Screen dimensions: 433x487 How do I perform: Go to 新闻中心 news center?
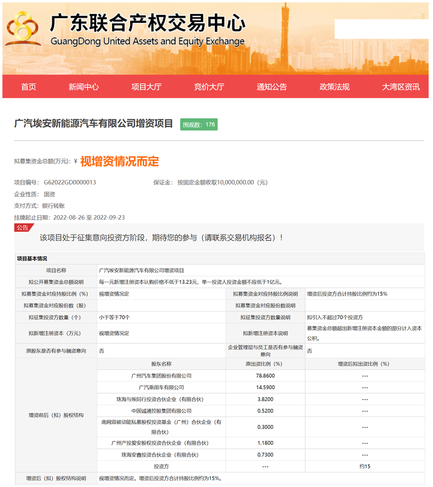pos(83,87)
